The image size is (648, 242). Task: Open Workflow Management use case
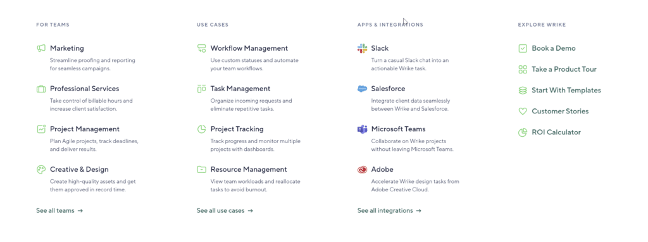point(249,48)
